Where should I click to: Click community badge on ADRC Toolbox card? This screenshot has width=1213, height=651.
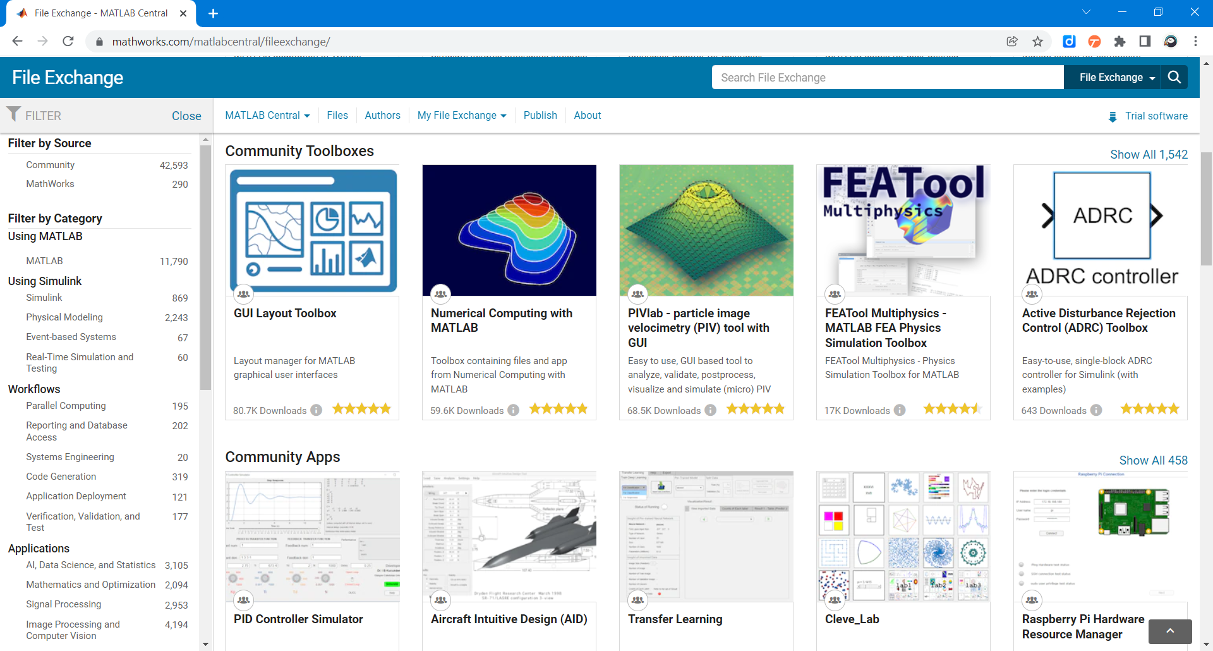pyautogui.click(x=1032, y=294)
